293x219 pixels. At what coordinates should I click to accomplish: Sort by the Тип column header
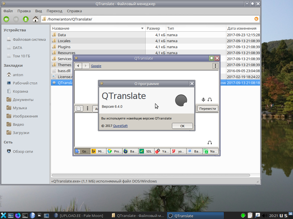[196, 28]
